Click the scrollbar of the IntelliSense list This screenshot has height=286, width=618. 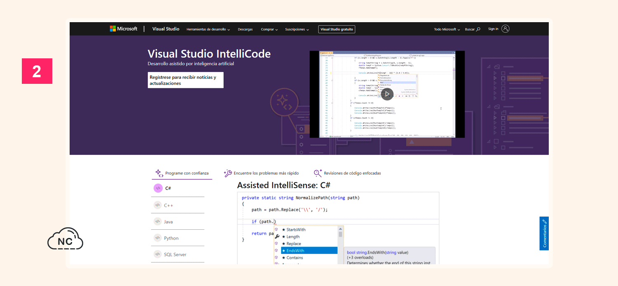340,245
